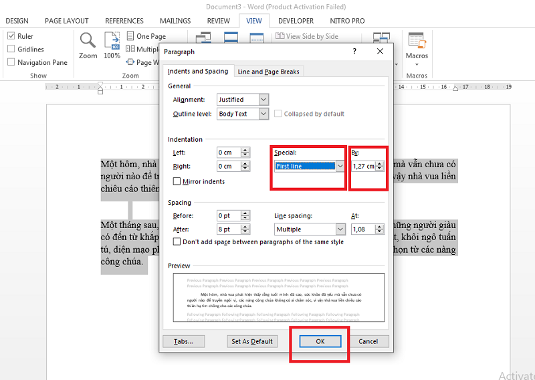Click the Split window icon
The image size is (535, 380).
point(257,37)
